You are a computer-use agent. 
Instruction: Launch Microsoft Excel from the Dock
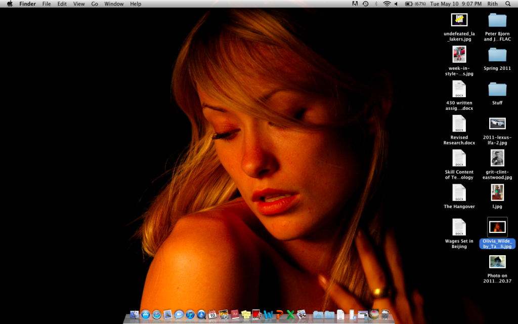tap(290, 314)
